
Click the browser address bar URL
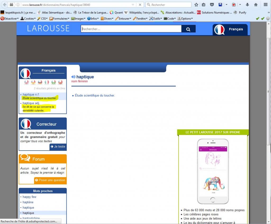point(56,5)
